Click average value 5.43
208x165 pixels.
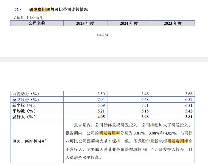(189, 111)
